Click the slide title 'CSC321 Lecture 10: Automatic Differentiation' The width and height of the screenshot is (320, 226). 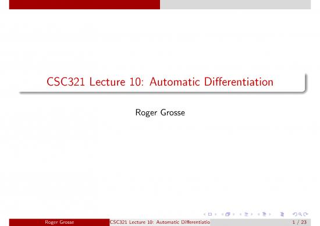[x=160, y=82]
